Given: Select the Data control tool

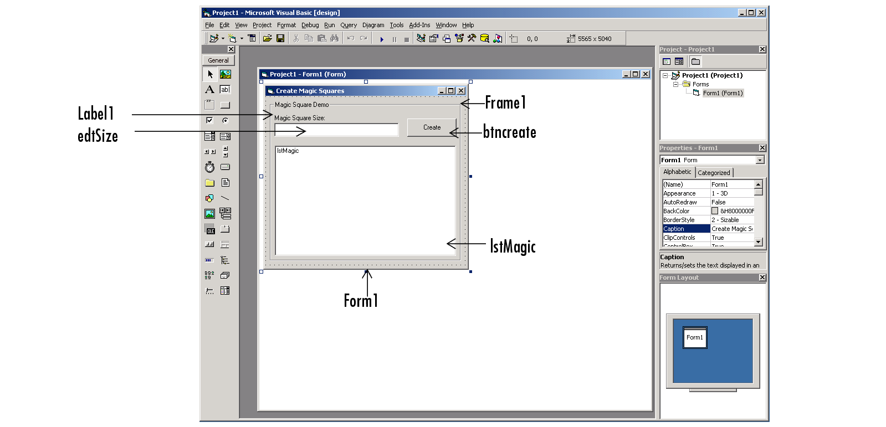Looking at the screenshot, I should [x=226, y=213].
